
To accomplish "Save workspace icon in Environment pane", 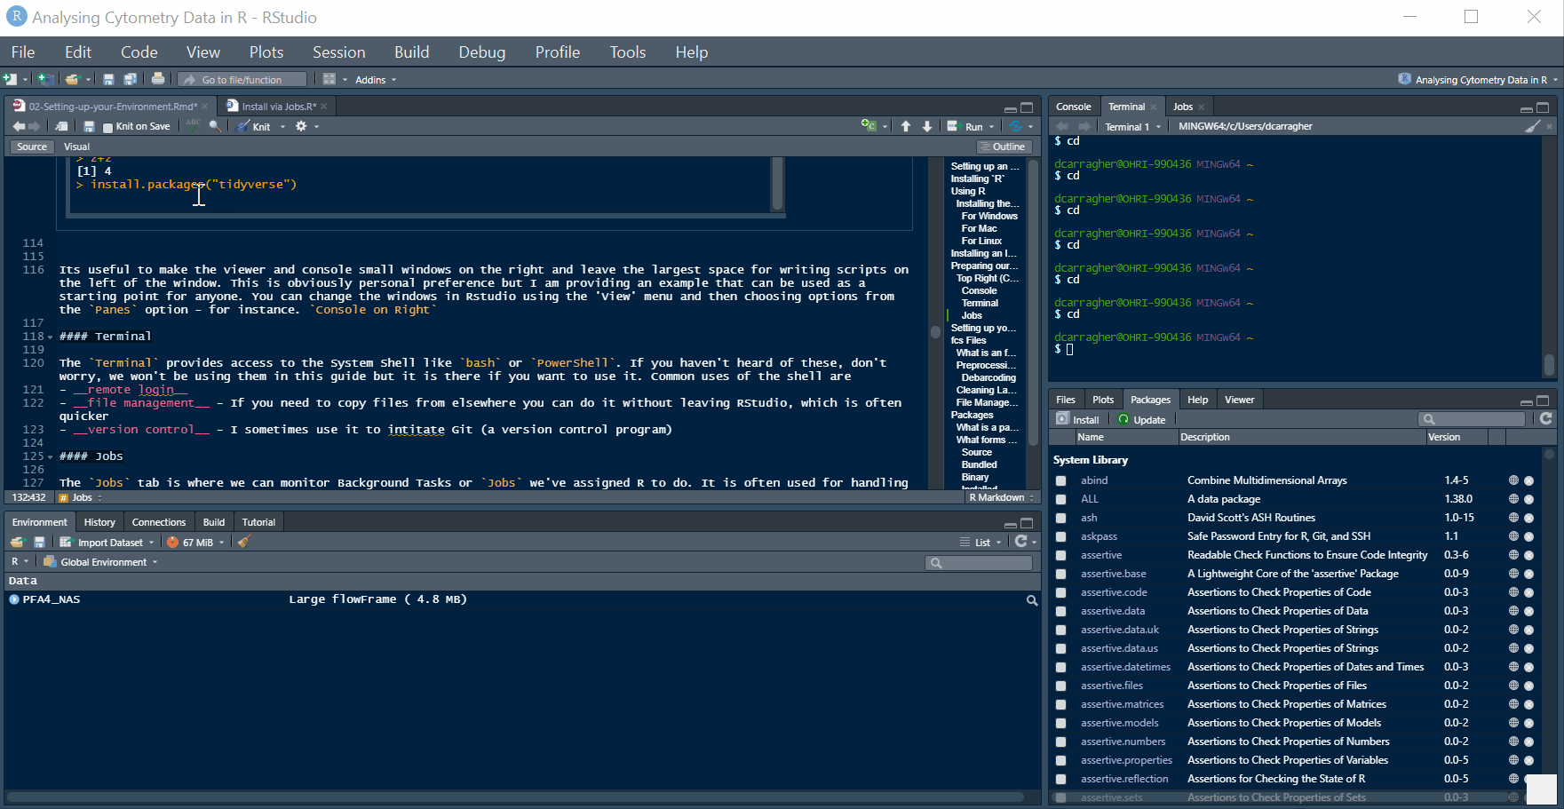I will tap(39, 542).
